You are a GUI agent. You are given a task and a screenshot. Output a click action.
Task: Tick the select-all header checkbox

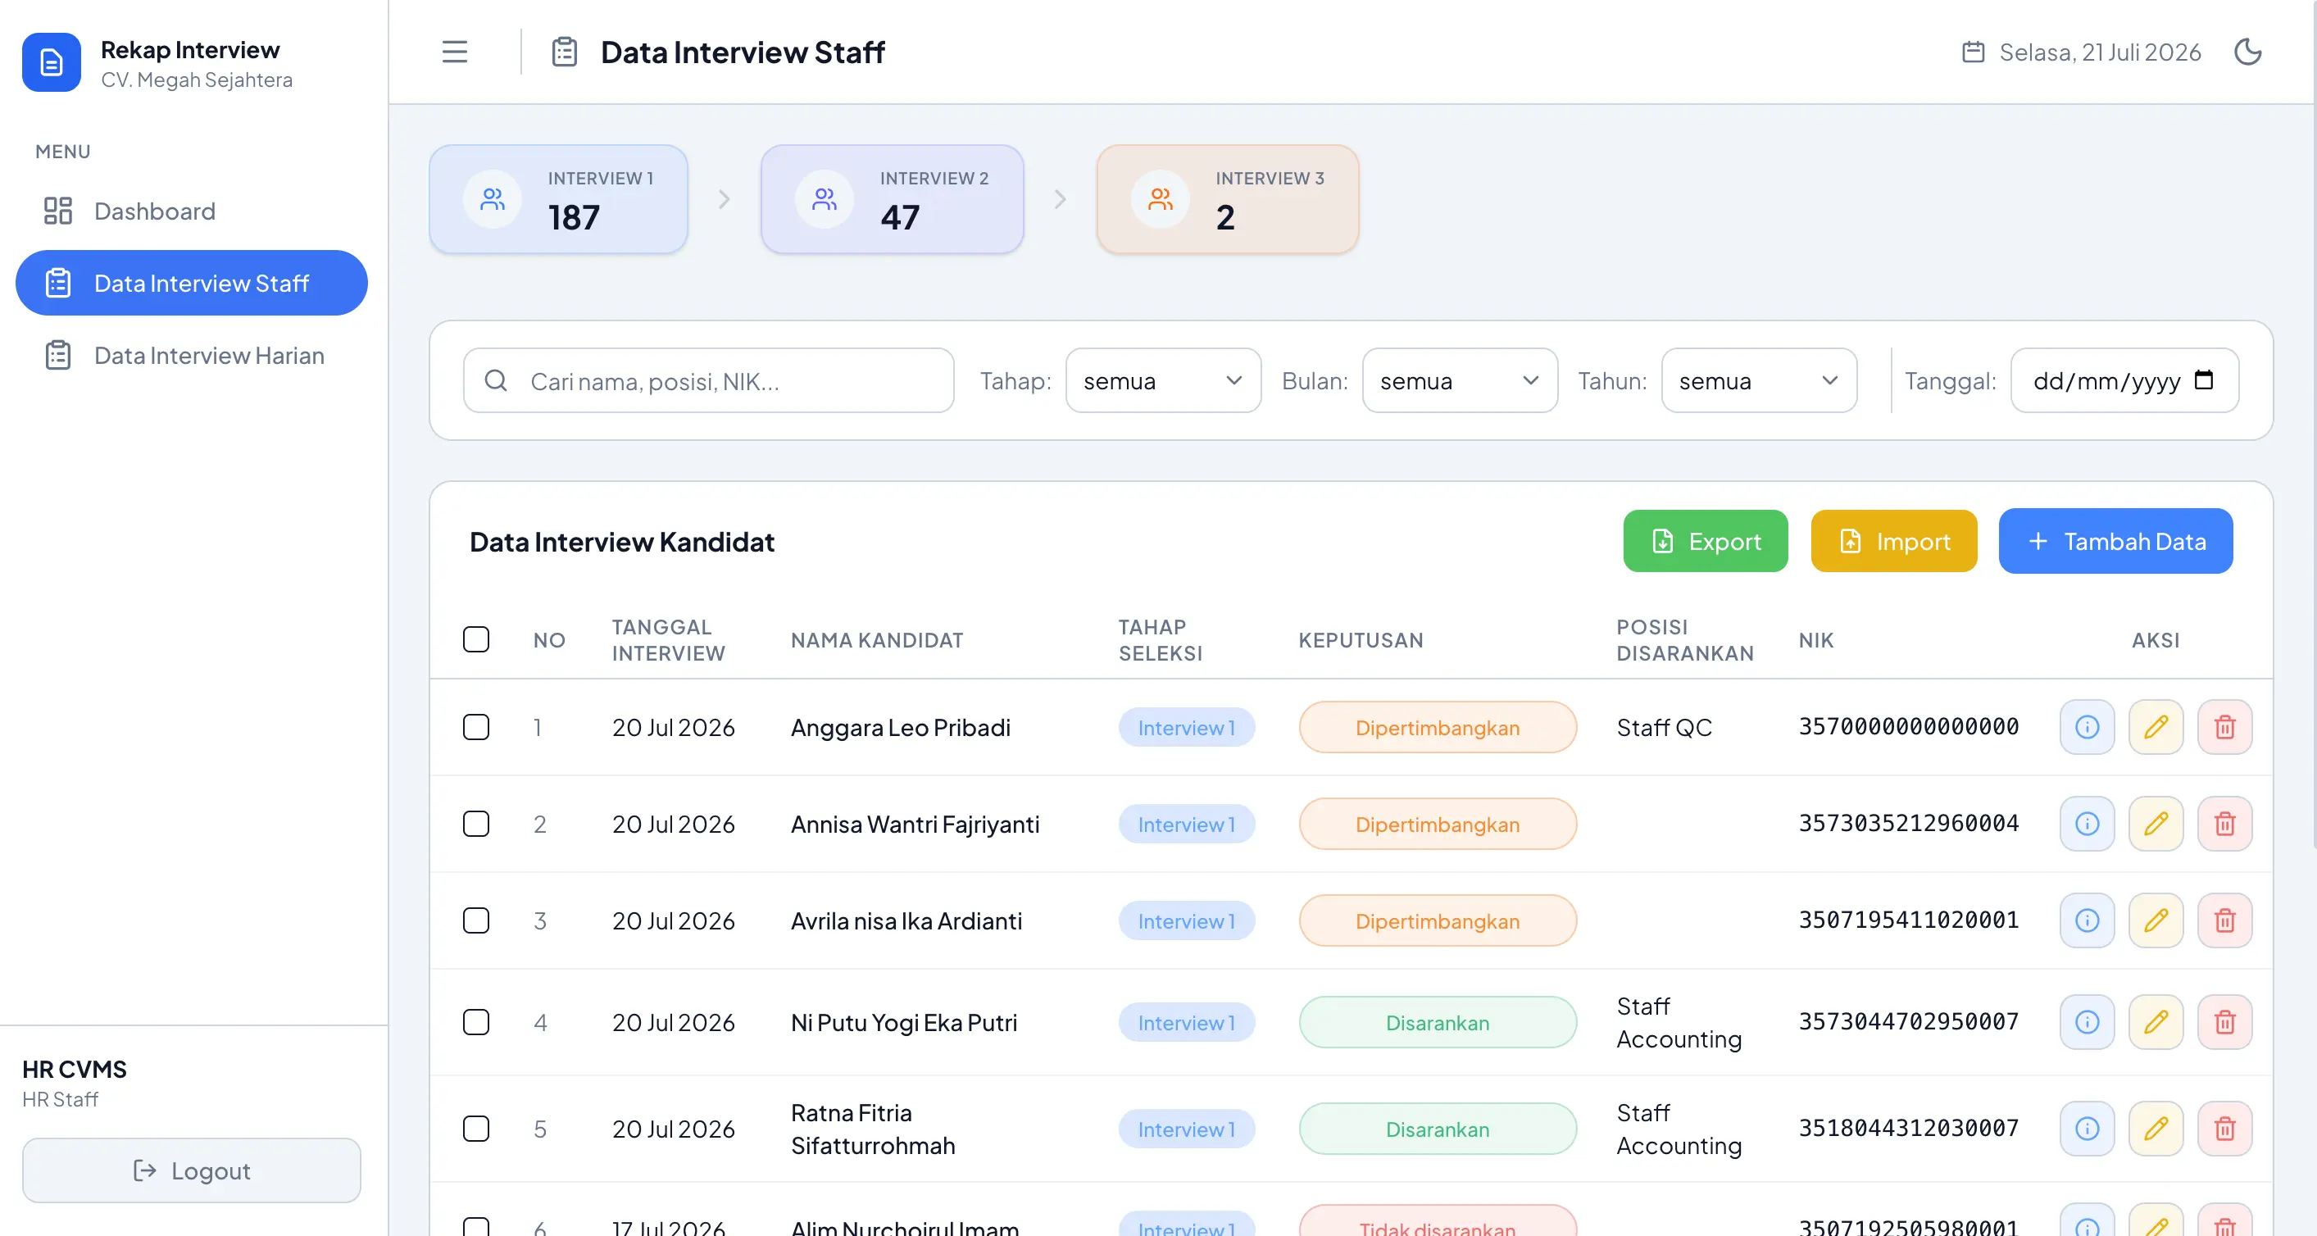[476, 639]
